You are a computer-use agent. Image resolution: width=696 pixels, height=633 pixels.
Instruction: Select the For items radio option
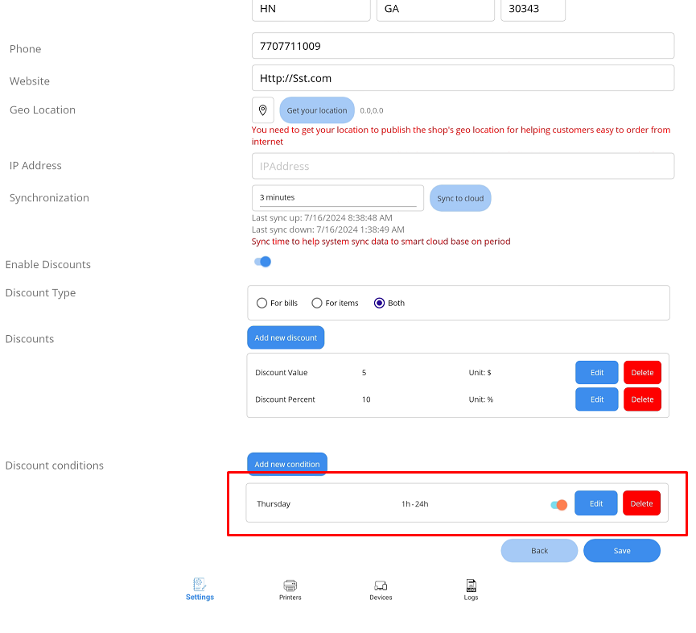click(x=317, y=304)
